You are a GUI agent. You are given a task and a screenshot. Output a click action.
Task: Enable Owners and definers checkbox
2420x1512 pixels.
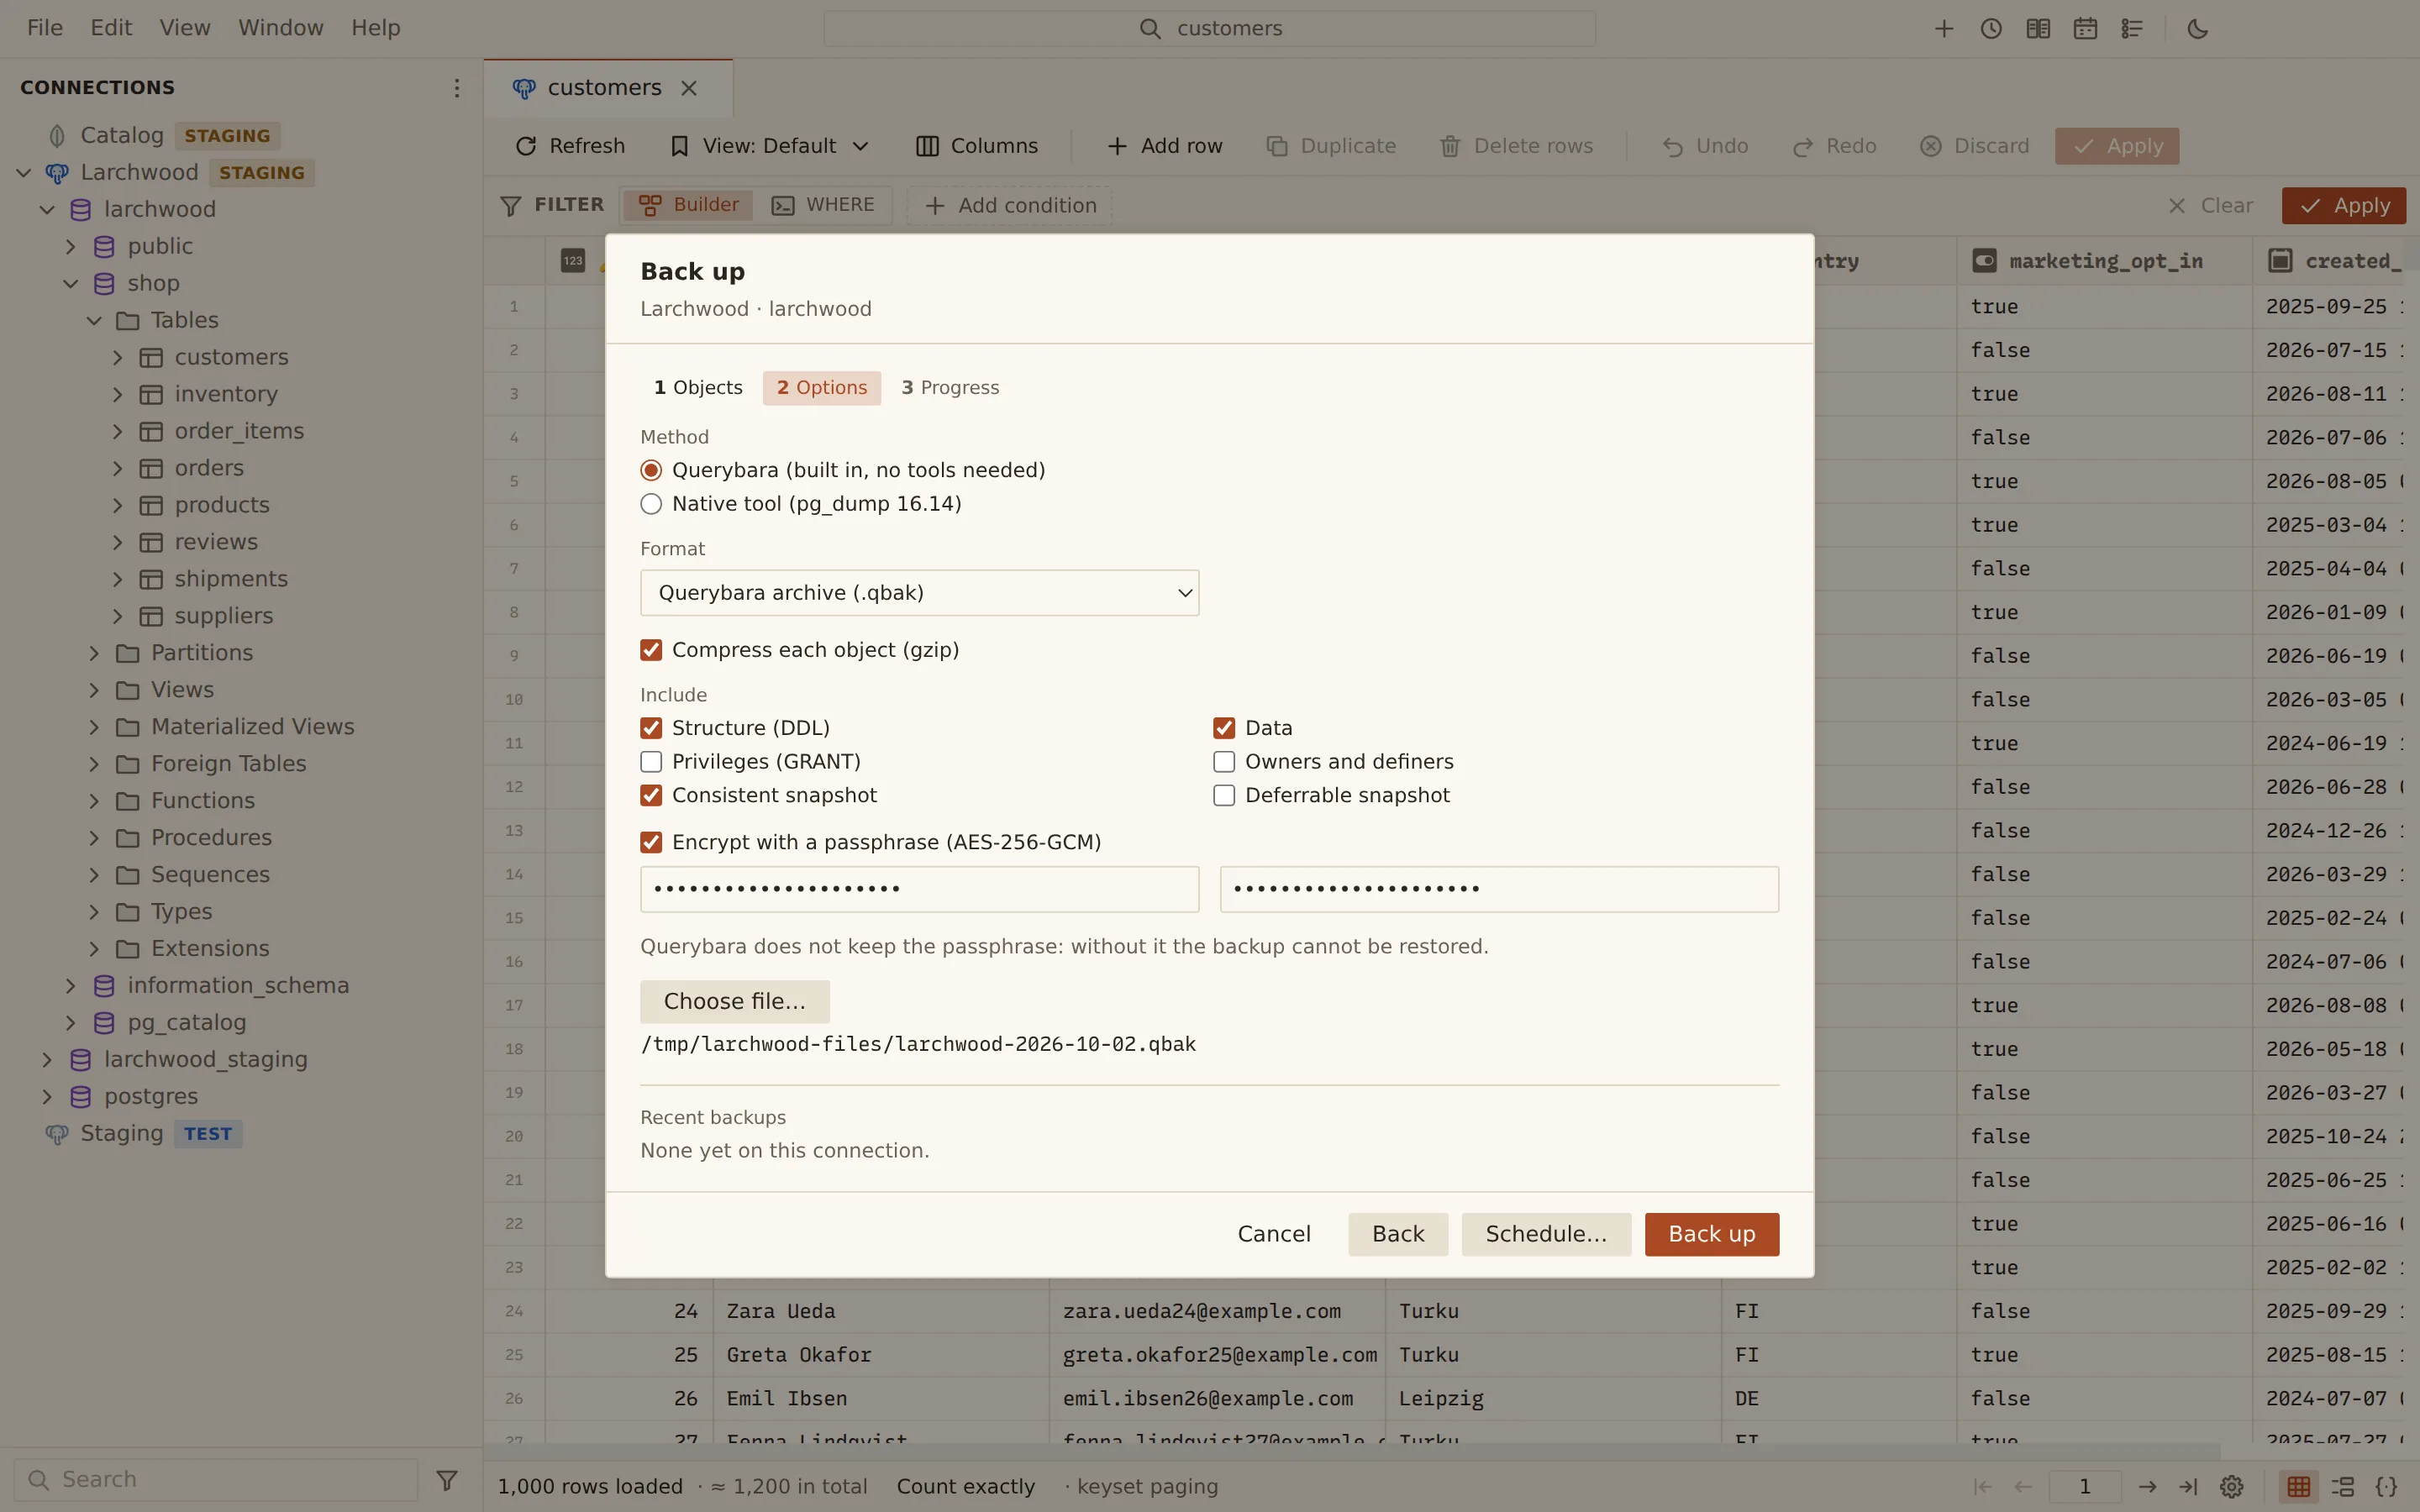click(x=1224, y=762)
